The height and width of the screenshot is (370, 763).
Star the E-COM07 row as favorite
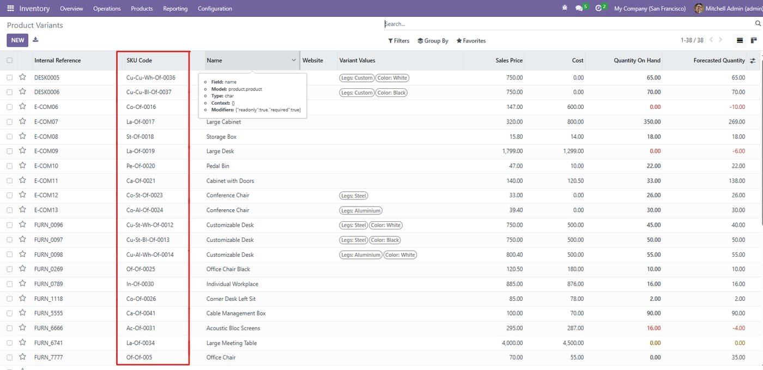[x=22, y=121]
